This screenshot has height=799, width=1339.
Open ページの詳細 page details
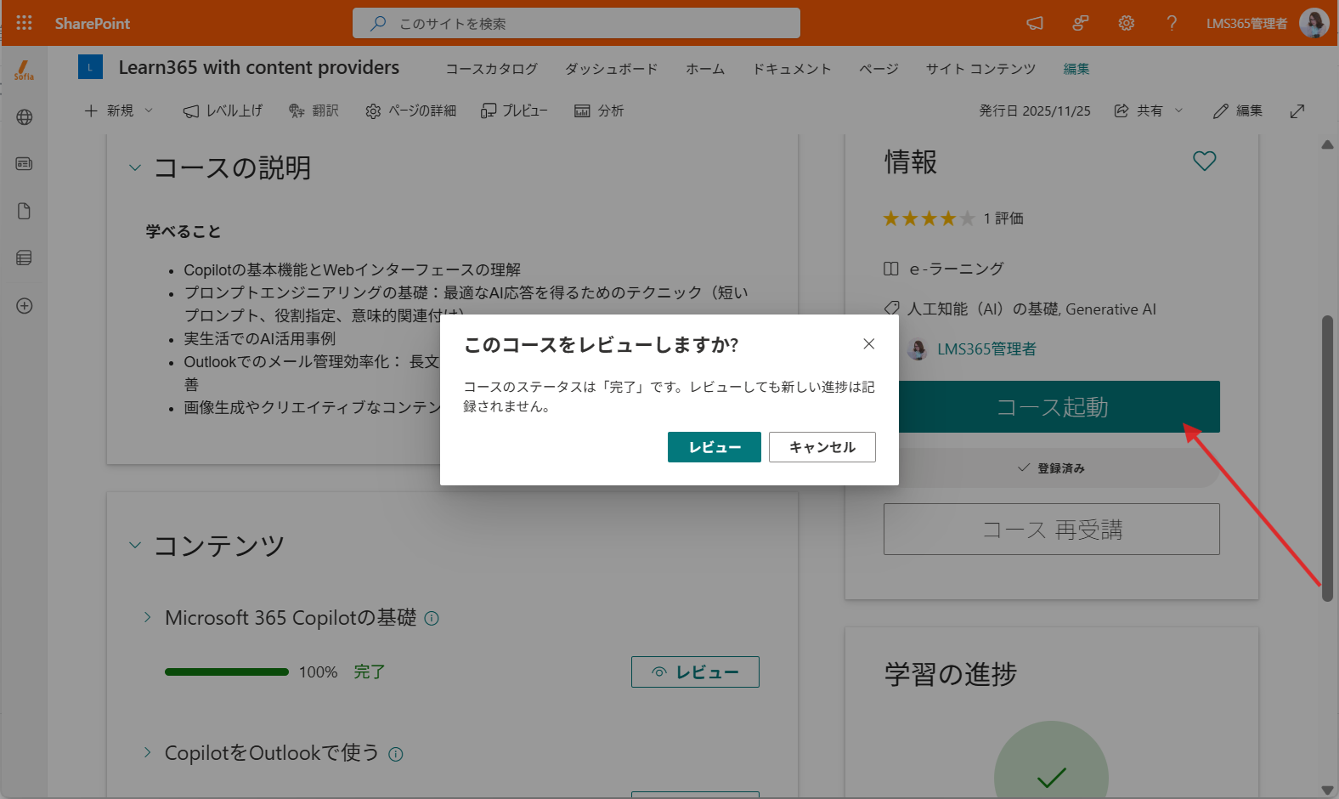[411, 110]
